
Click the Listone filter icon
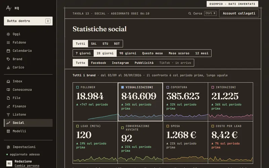(x=8, y=115)
